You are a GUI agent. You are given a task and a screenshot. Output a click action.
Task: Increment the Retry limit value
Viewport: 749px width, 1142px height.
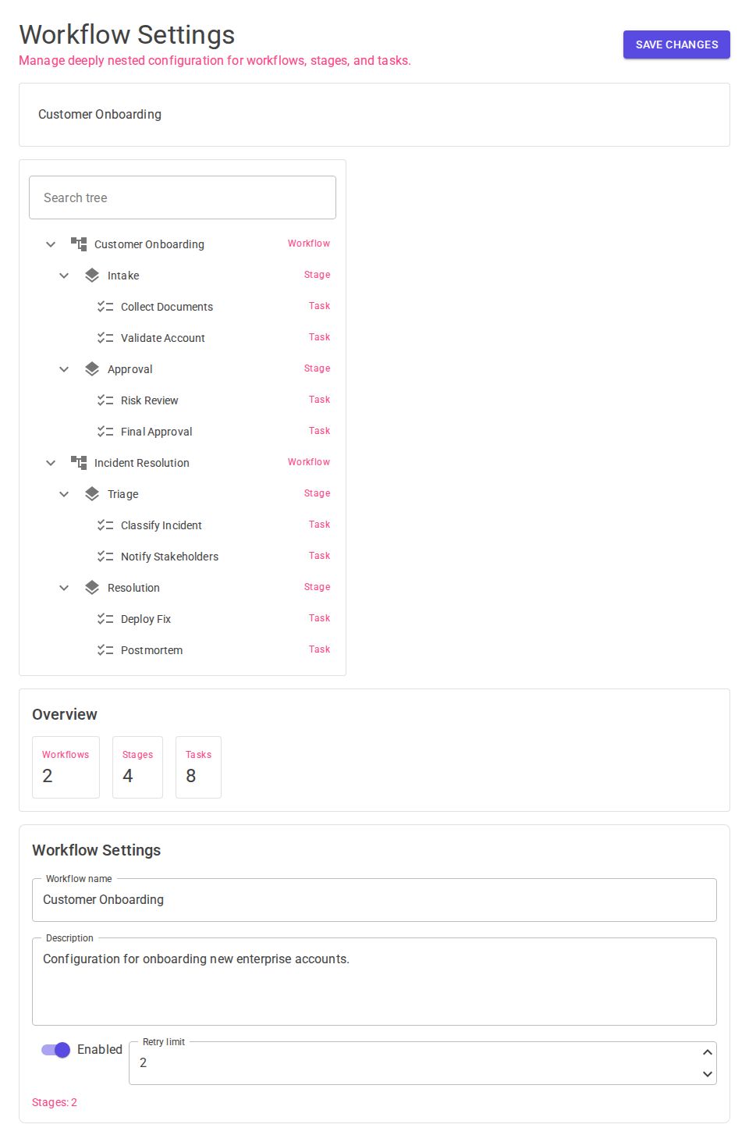tap(707, 1053)
